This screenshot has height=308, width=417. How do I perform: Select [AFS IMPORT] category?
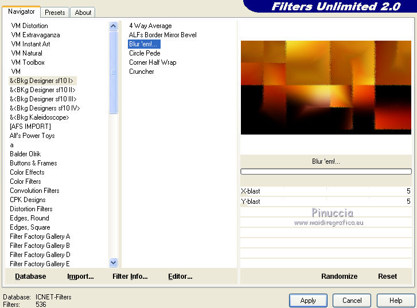[30, 127]
